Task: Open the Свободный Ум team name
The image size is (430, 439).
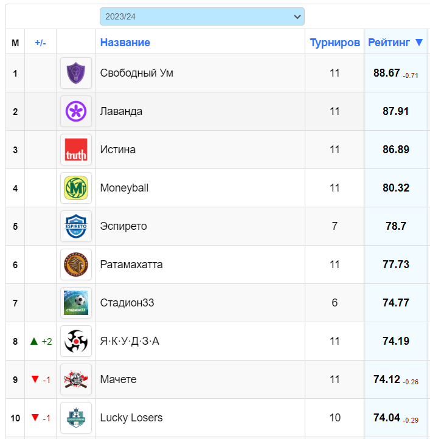Action: point(137,73)
